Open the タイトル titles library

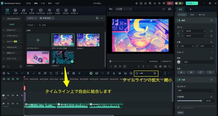click(x=32, y=12)
